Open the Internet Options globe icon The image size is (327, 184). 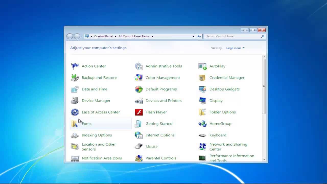click(139, 135)
